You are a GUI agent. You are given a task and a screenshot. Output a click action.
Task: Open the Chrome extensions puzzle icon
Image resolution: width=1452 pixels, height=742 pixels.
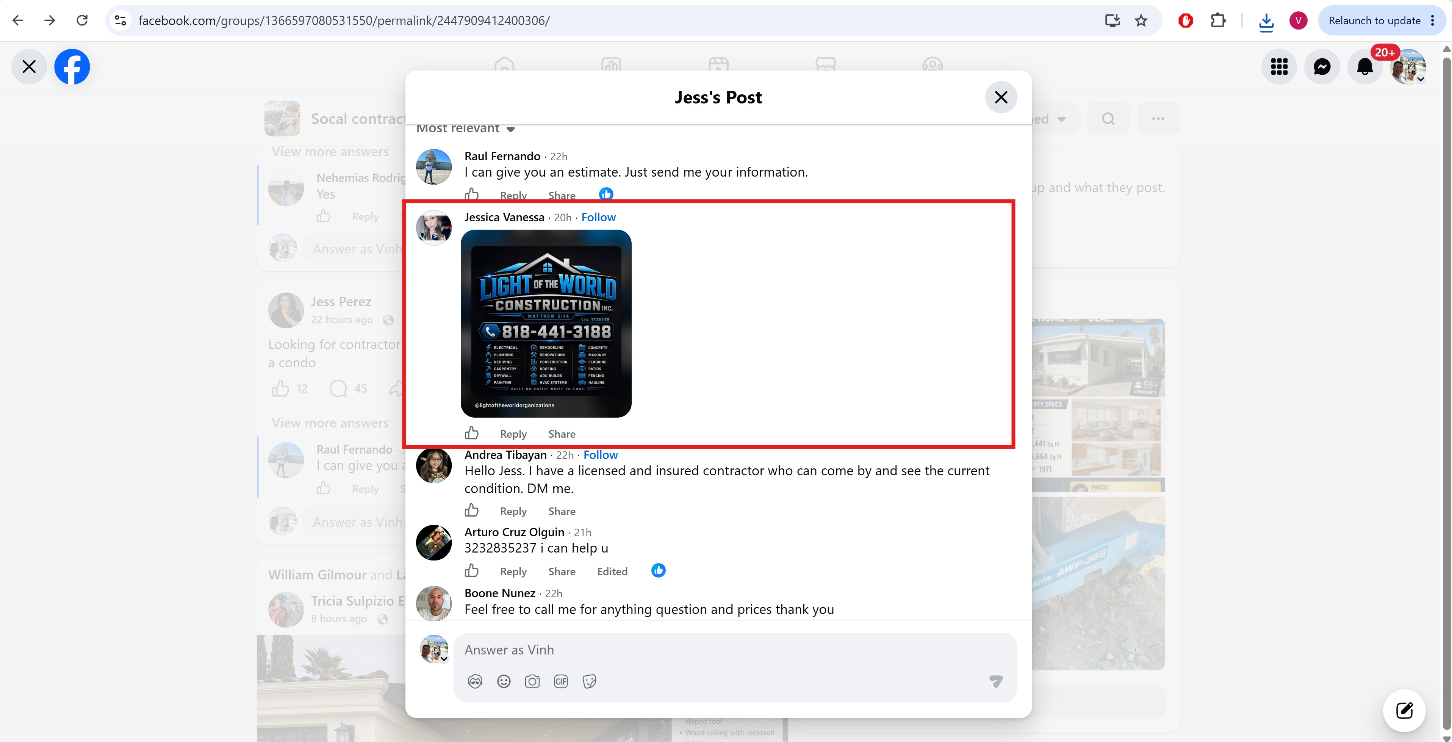pos(1218,21)
